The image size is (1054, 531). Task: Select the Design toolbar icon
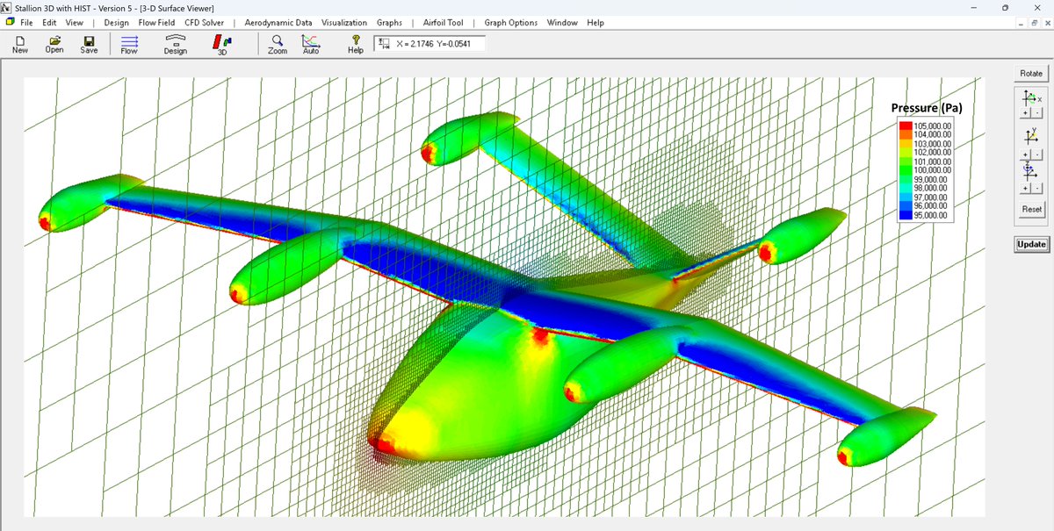[176, 39]
